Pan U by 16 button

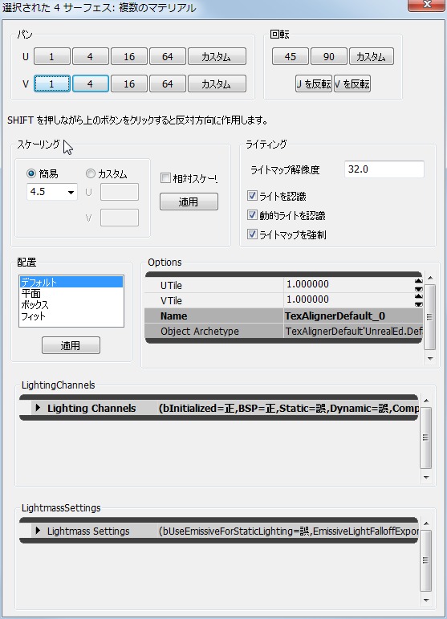coord(129,56)
